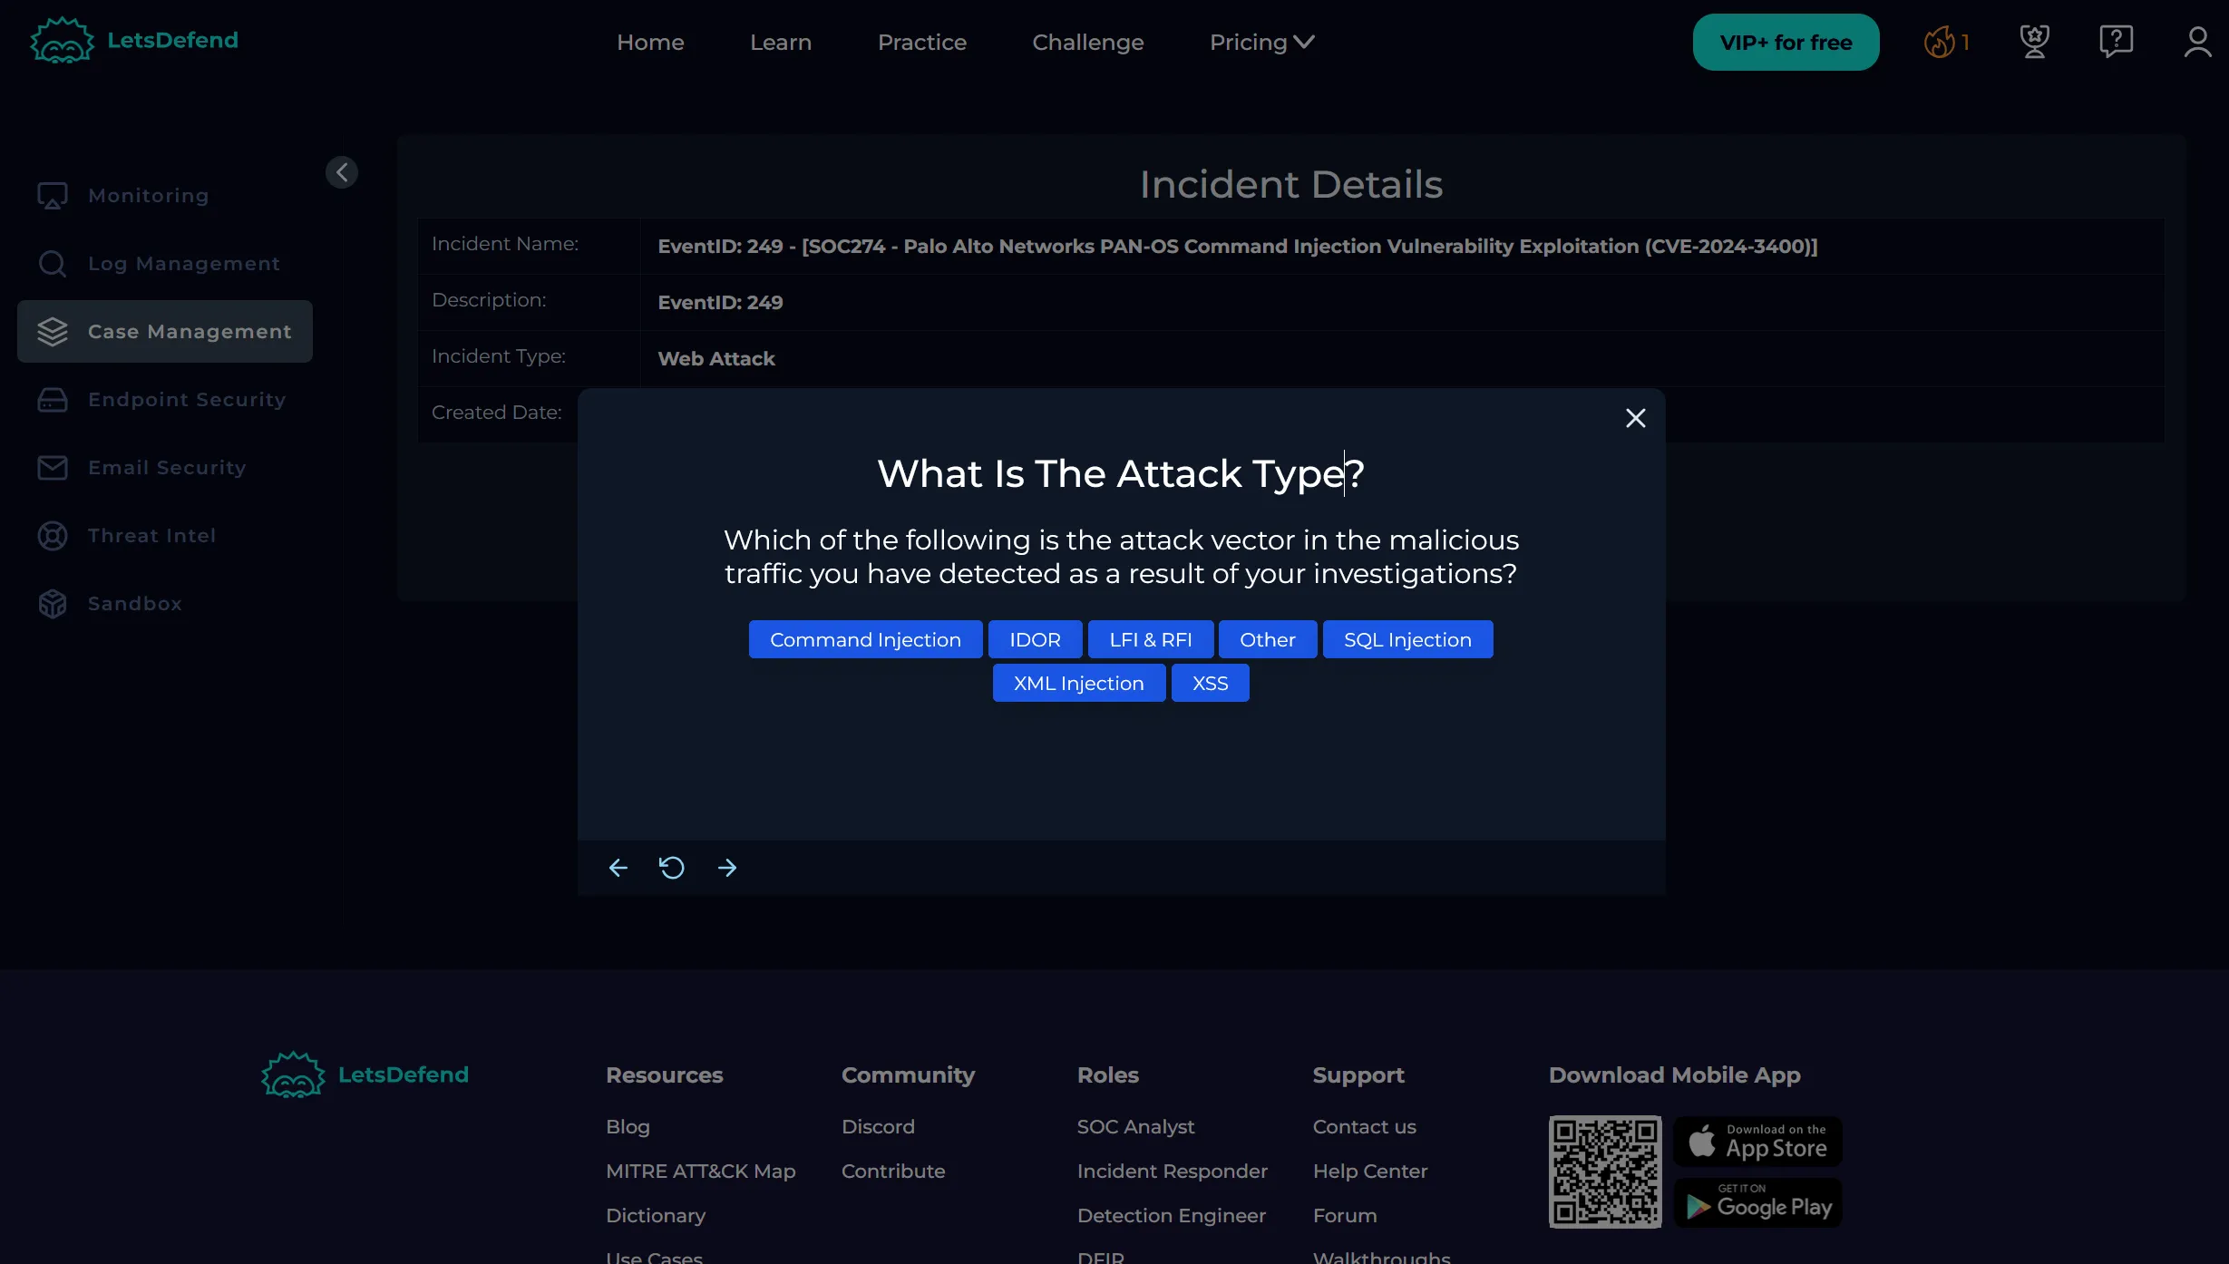The width and height of the screenshot is (2229, 1264).
Task: Open MITRE ATT&CK Map footer link
Action: (700, 1171)
